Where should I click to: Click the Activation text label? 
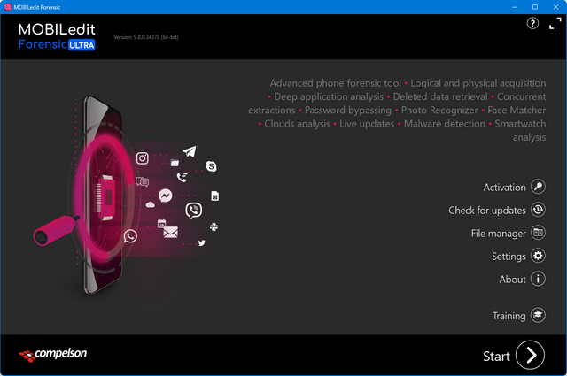(x=504, y=188)
